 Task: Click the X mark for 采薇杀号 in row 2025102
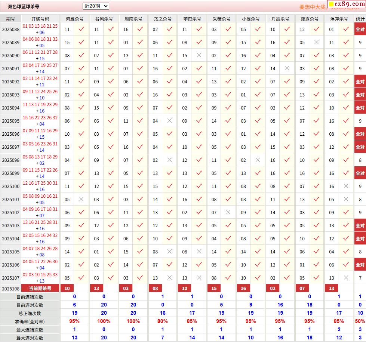click(228, 212)
